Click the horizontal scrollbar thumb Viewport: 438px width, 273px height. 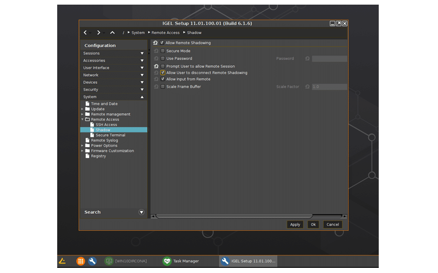(234, 216)
